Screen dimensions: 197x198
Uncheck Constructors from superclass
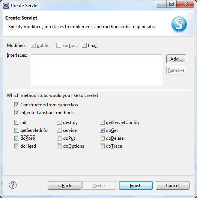click(x=17, y=105)
